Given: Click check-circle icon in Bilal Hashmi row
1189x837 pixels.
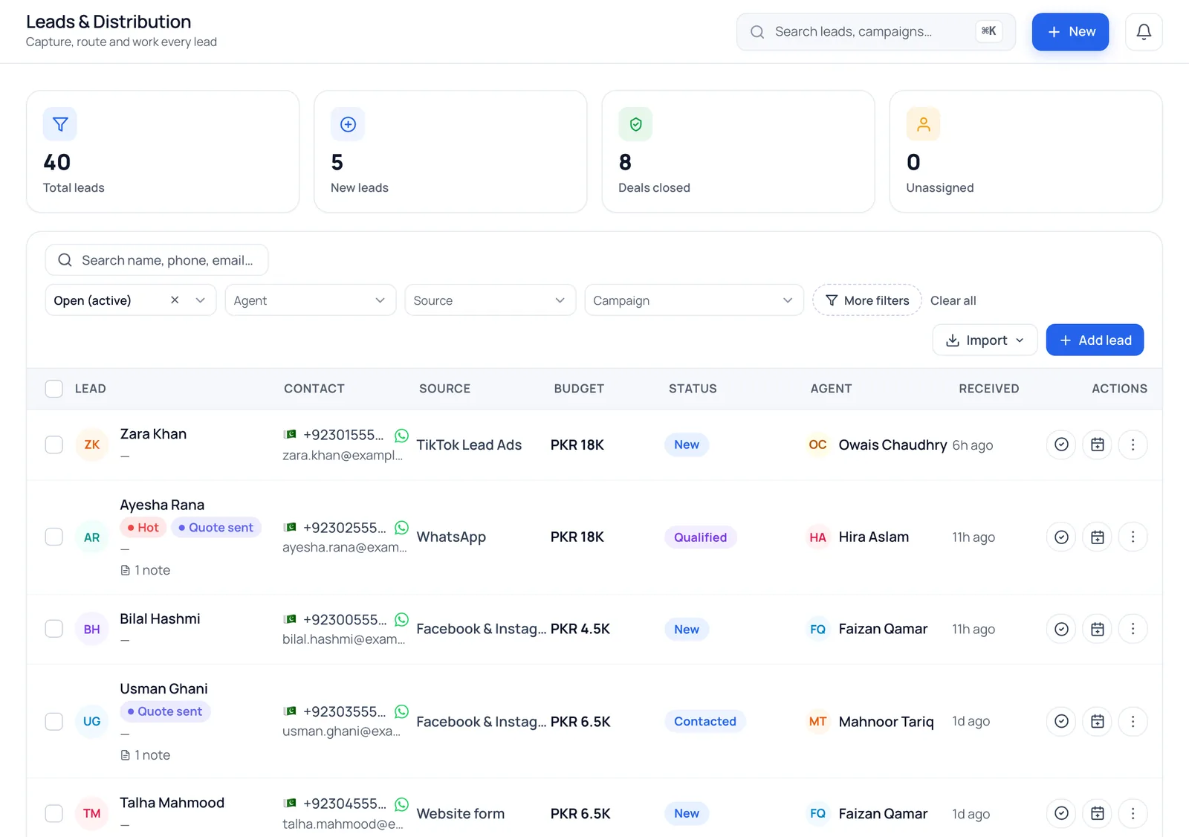Looking at the screenshot, I should pos(1061,629).
